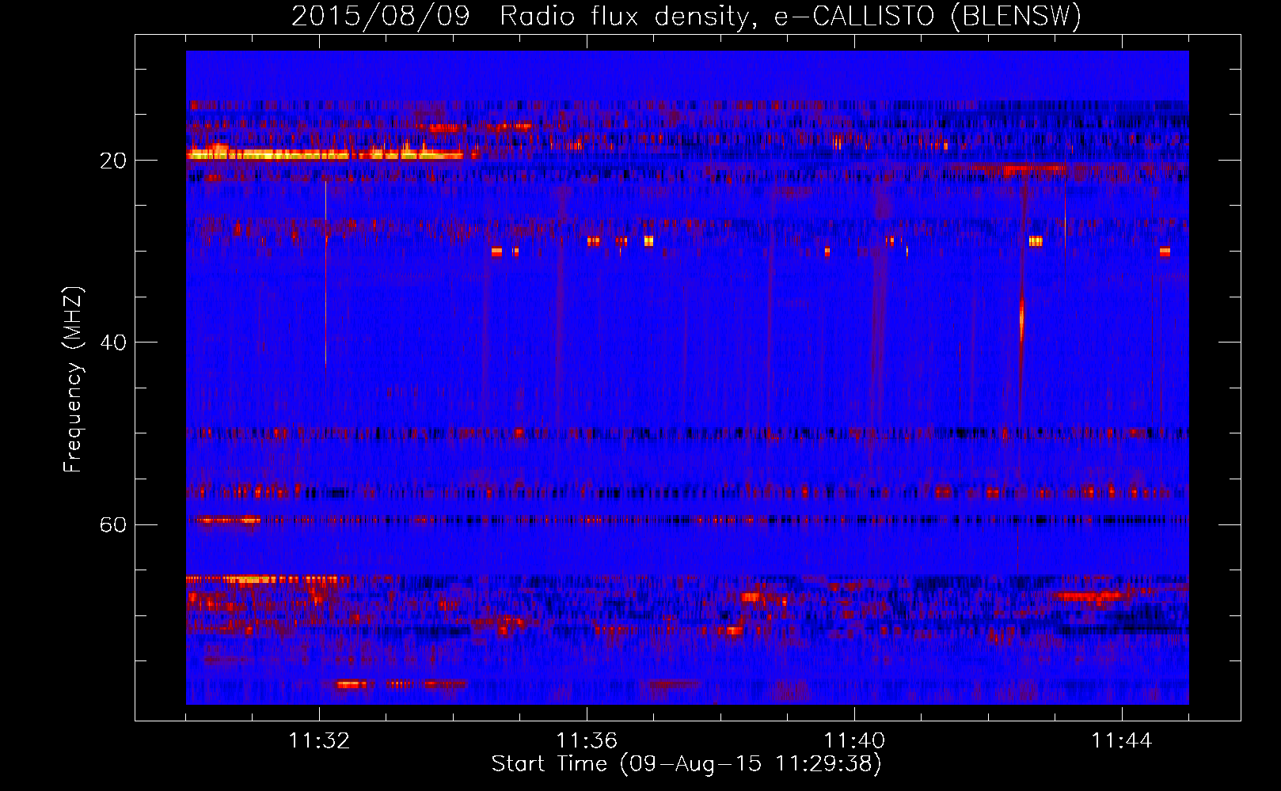The width and height of the screenshot is (1281, 791).
Task: Click the '11:44' time tick label
Action: (x=1122, y=740)
